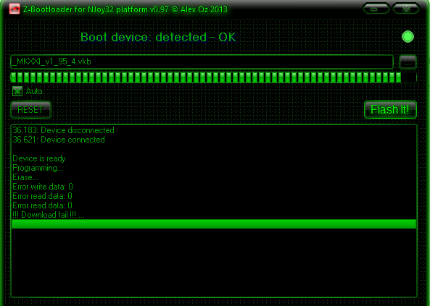
Task: Click the red app icon in title bar
Action: [x=15, y=9]
